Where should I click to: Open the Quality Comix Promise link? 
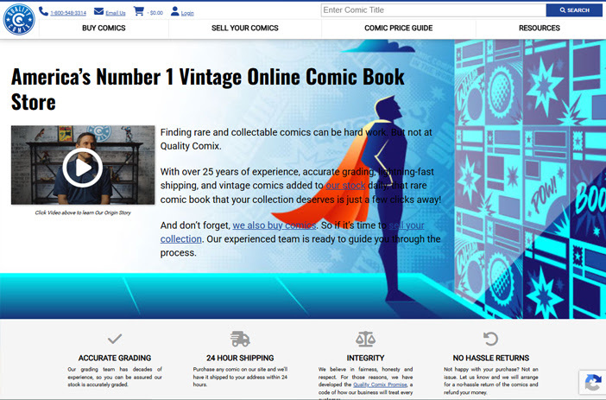coord(380,384)
